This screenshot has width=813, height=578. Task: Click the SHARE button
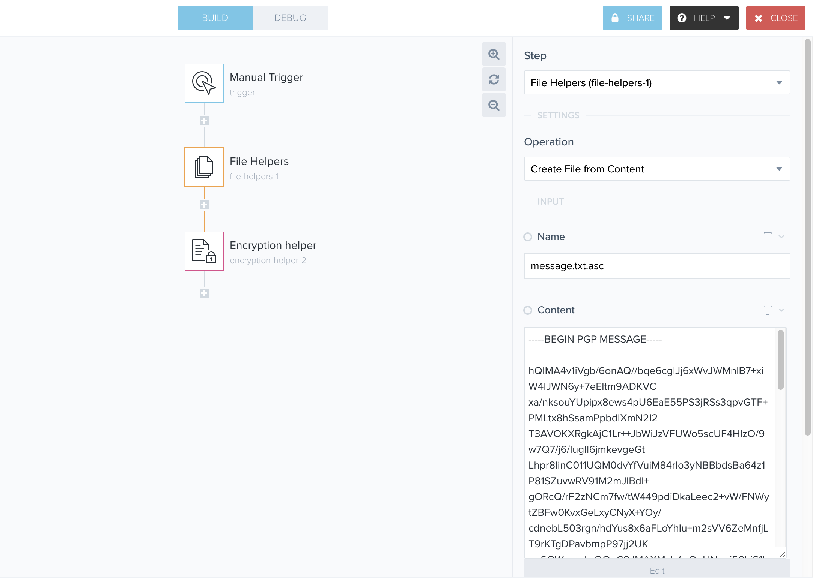[x=632, y=18]
